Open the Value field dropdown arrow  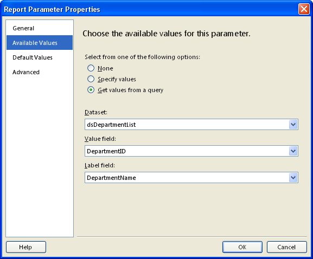point(293,151)
